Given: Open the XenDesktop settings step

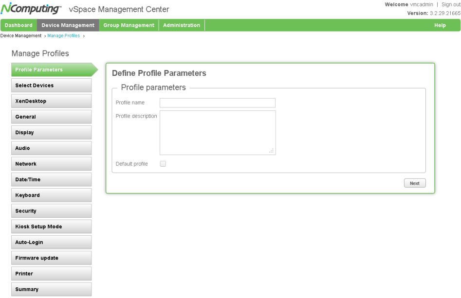Looking at the screenshot, I should [x=52, y=101].
